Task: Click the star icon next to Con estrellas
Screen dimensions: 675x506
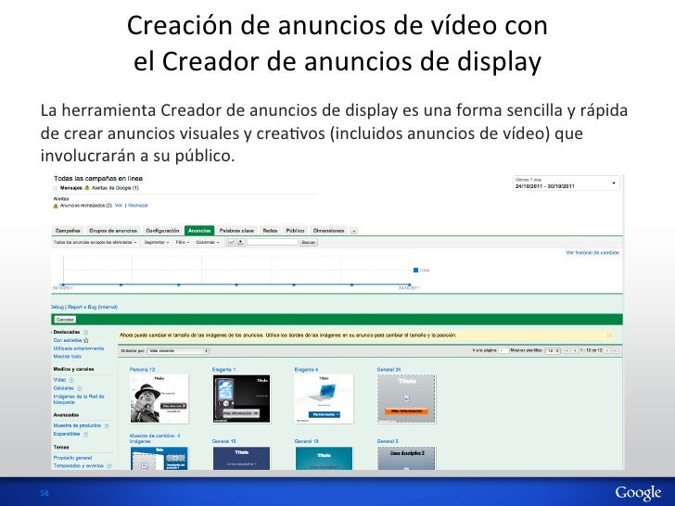Action: click(85, 340)
